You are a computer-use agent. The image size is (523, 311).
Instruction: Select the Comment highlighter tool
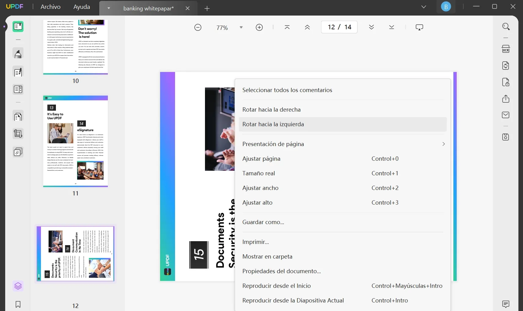(x=18, y=53)
